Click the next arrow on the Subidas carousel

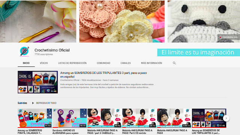click(x=226, y=118)
